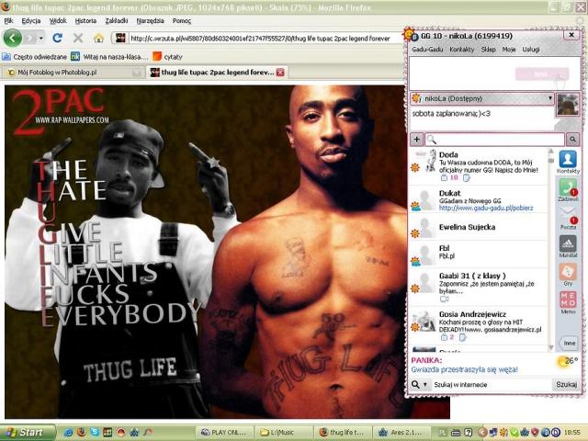The height and width of the screenshot is (441, 588).
Task: Open Firefox home page icon
Action: pos(98,38)
